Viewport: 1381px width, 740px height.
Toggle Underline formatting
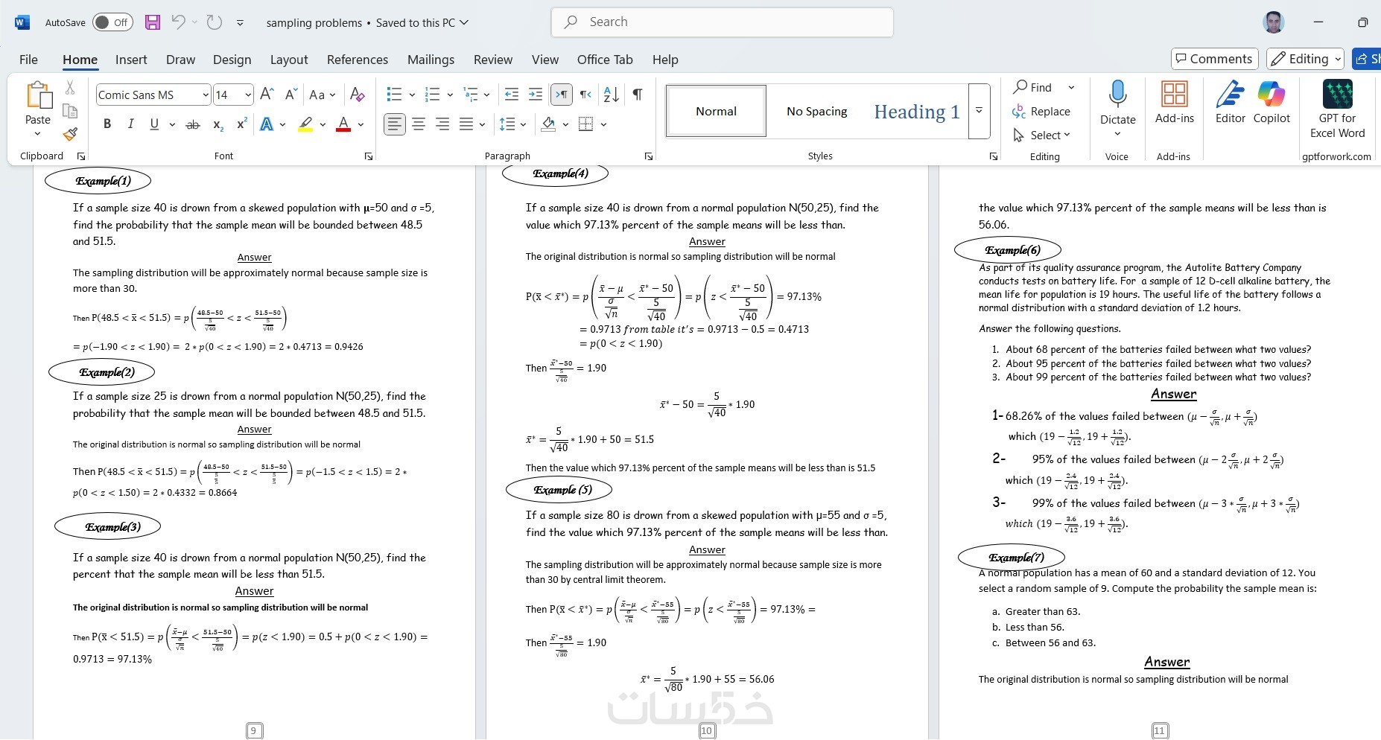154,124
